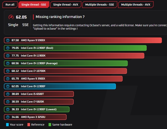Select the AMD Ryzen 3 3250U bar
Image resolution: width=167 pixels, height=129 pixels.
[35, 117]
